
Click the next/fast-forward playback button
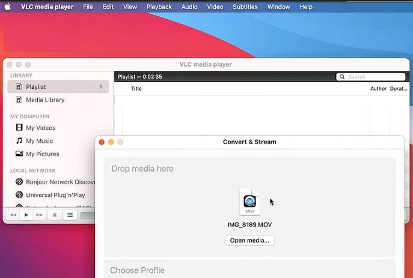pyautogui.click(x=39, y=215)
